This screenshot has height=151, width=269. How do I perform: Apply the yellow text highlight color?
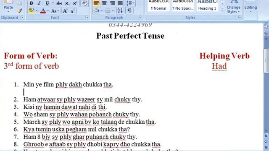coord(32,11)
